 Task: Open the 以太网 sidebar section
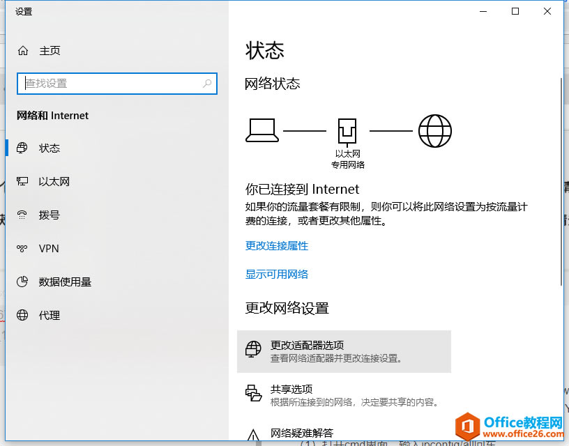coord(54,182)
